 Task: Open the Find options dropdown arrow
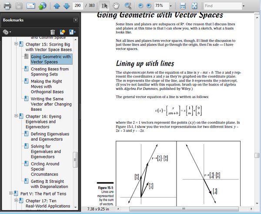point(244,6)
